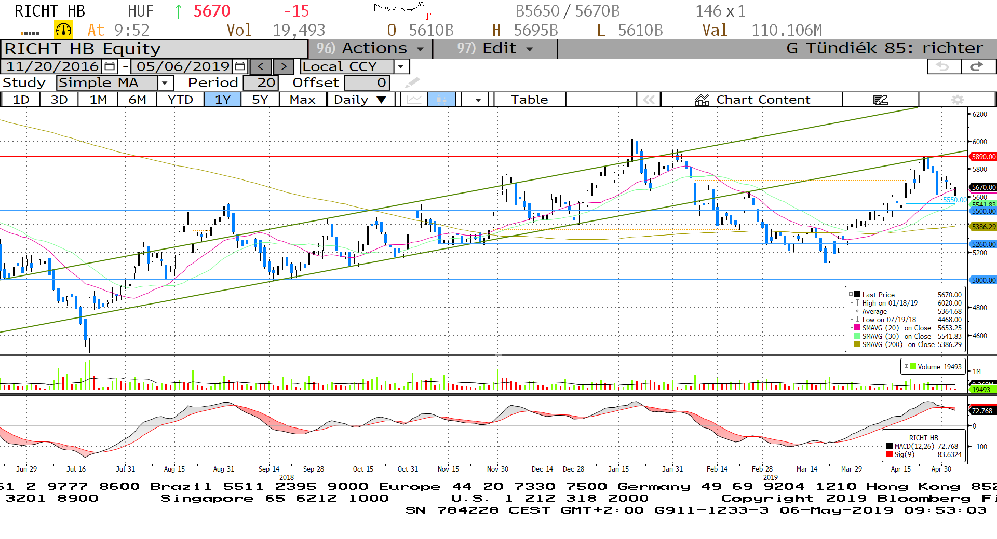
Task: Click the SMAVG (200) on Close legend text
Action: click(898, 344)
